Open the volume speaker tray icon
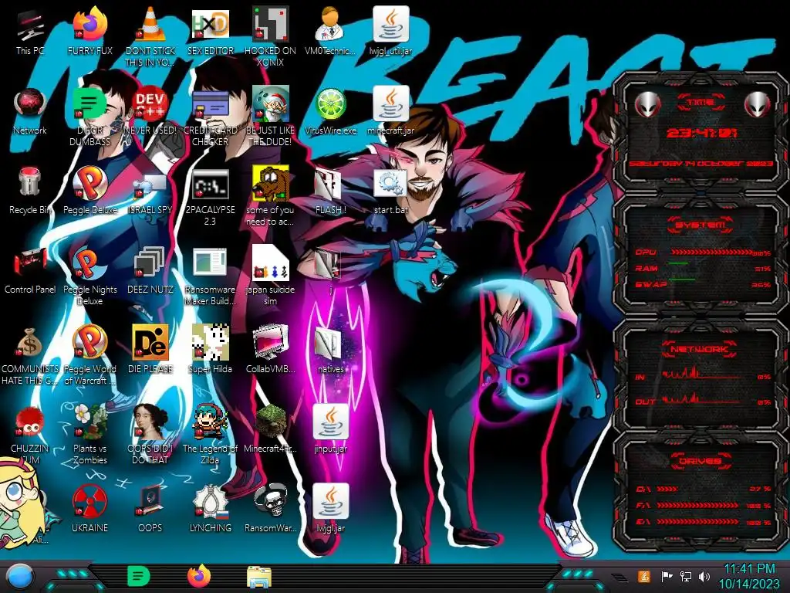 [704, 576]
